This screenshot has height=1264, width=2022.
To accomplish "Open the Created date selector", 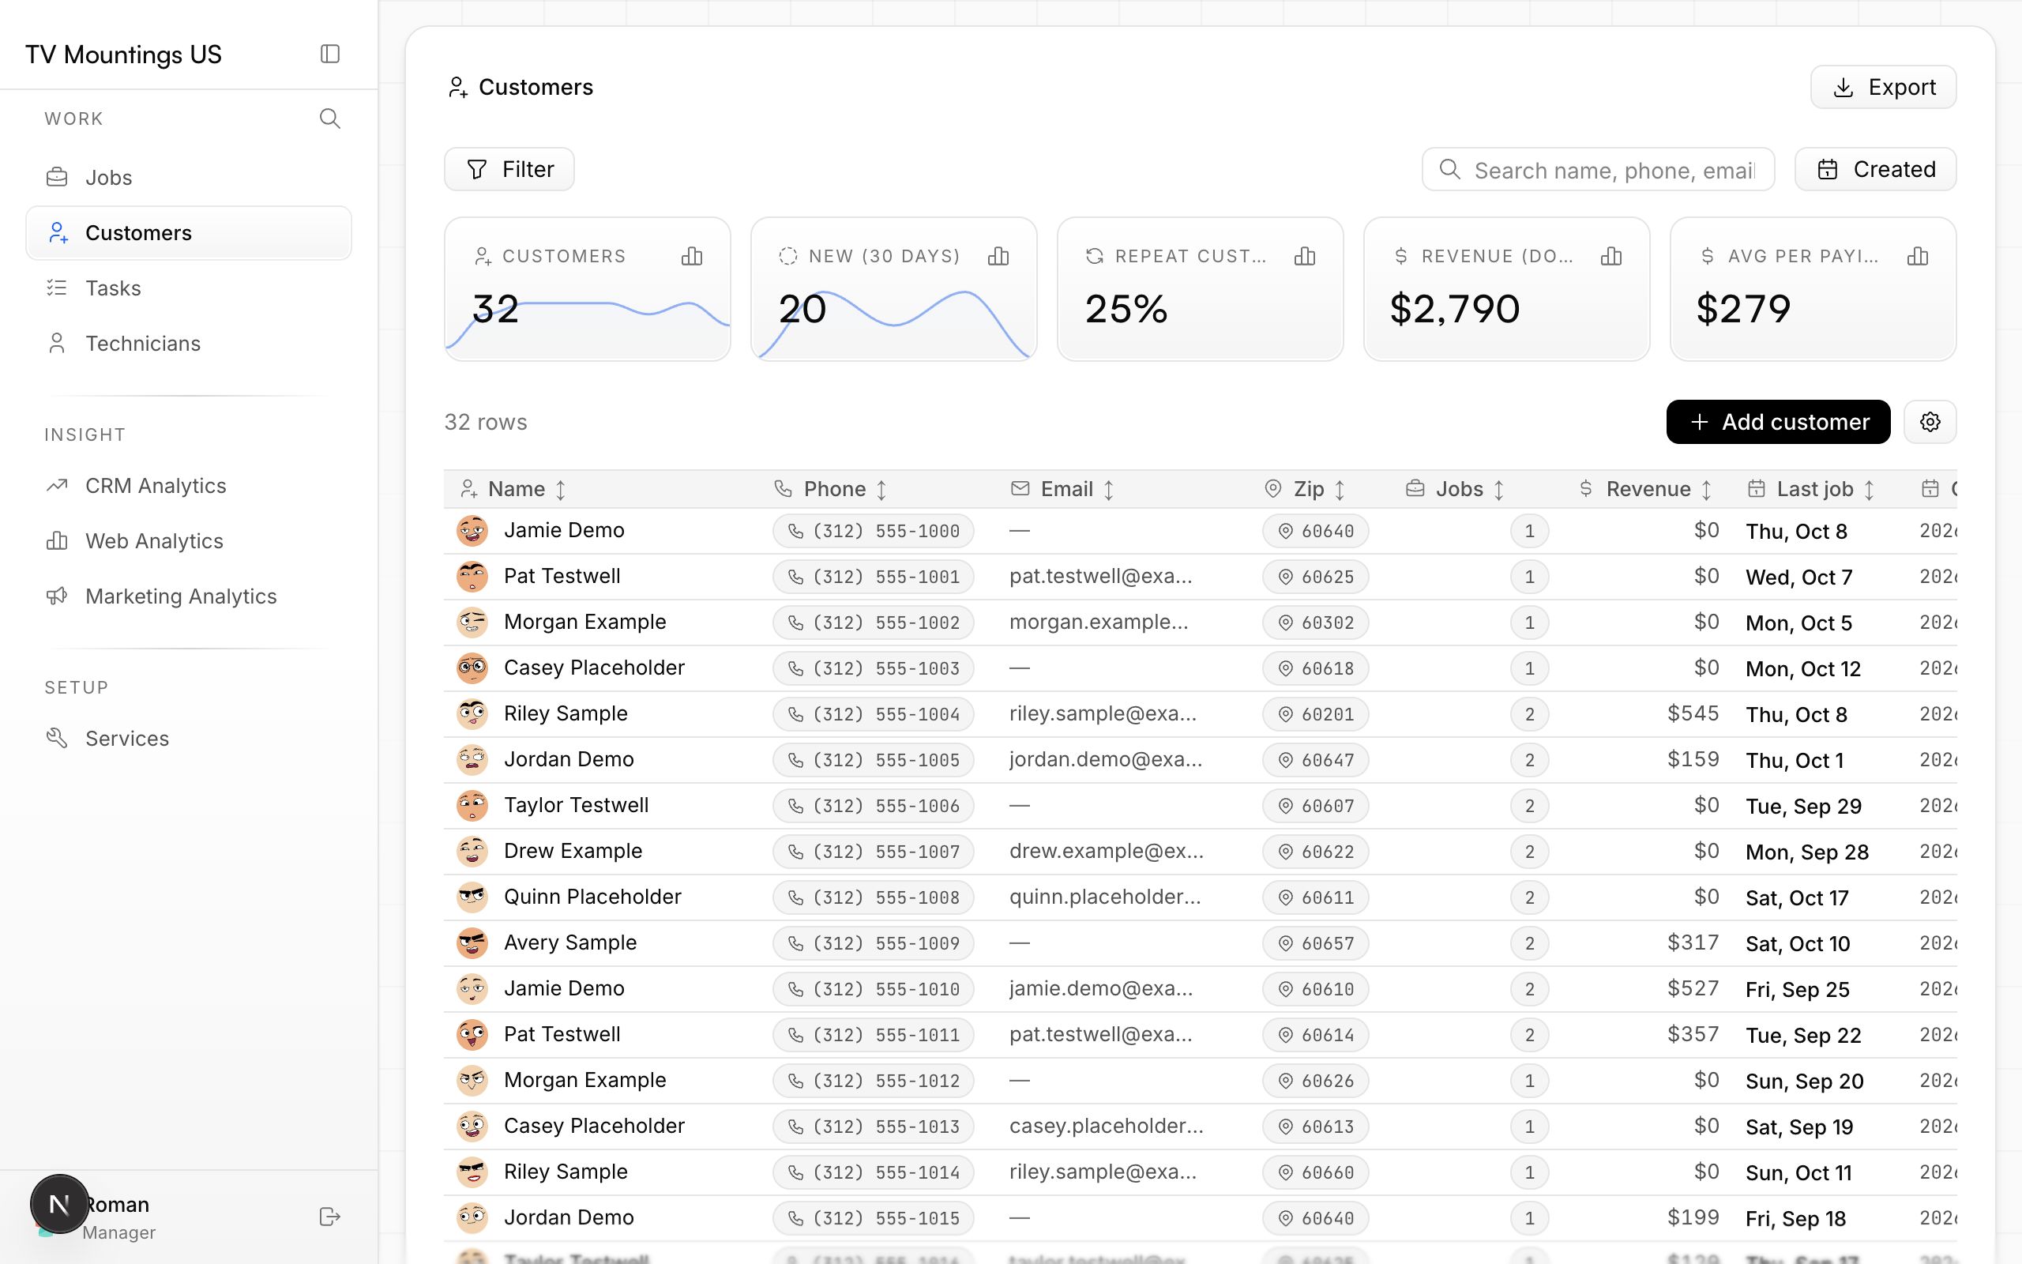I will coord(1875,170).
